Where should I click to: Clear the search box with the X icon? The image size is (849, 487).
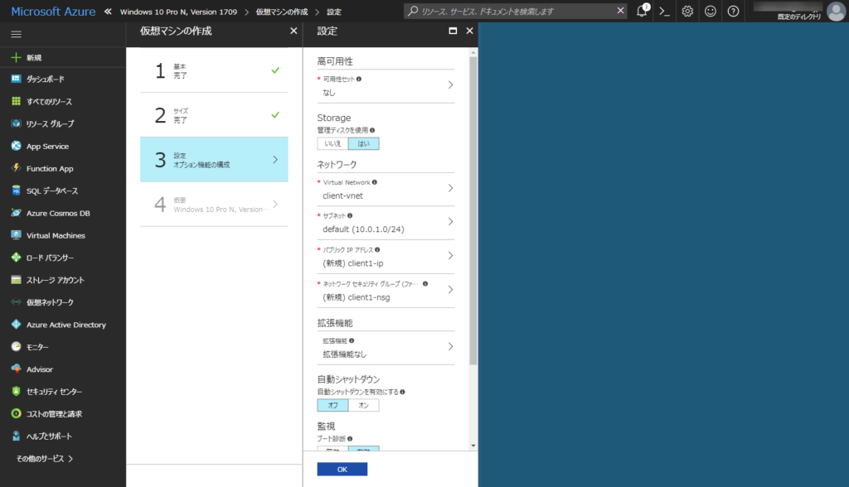click(620, 10)
